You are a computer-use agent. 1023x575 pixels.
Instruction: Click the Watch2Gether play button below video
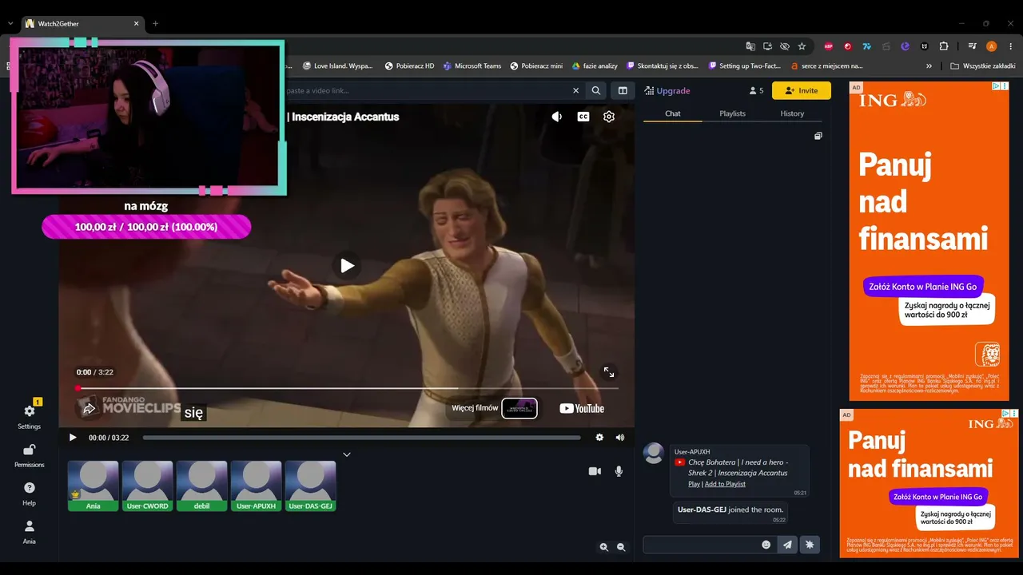[x=73, y=438]
